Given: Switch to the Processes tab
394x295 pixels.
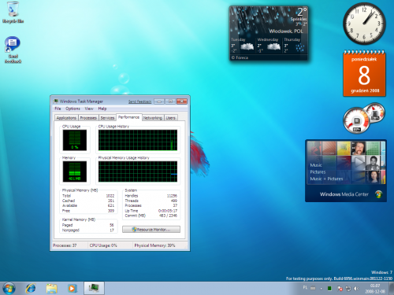Looking at the screenshot, I should [x=88, y=118].
